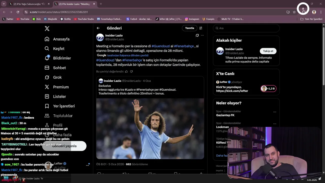Click the install app icon in the address bar

pos(288,12)
